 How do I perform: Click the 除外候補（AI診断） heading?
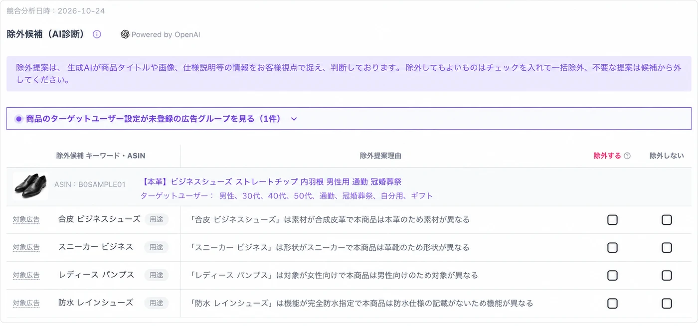tap(46, 34)
